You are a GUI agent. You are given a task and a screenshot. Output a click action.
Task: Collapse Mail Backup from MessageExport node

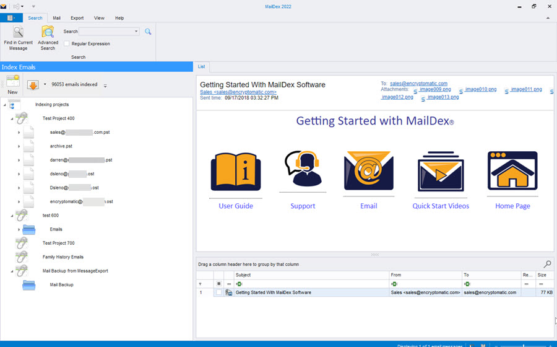click(12, 271)
